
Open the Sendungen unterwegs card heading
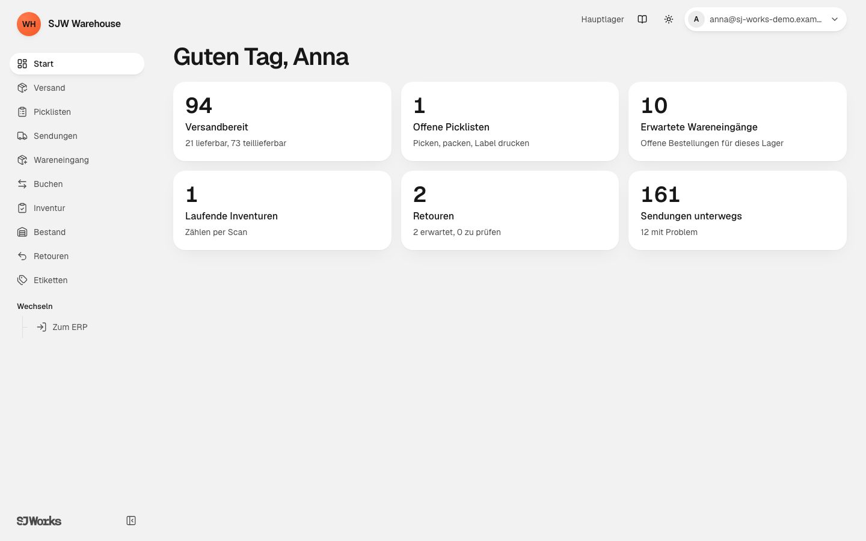[x=691, y=216]
